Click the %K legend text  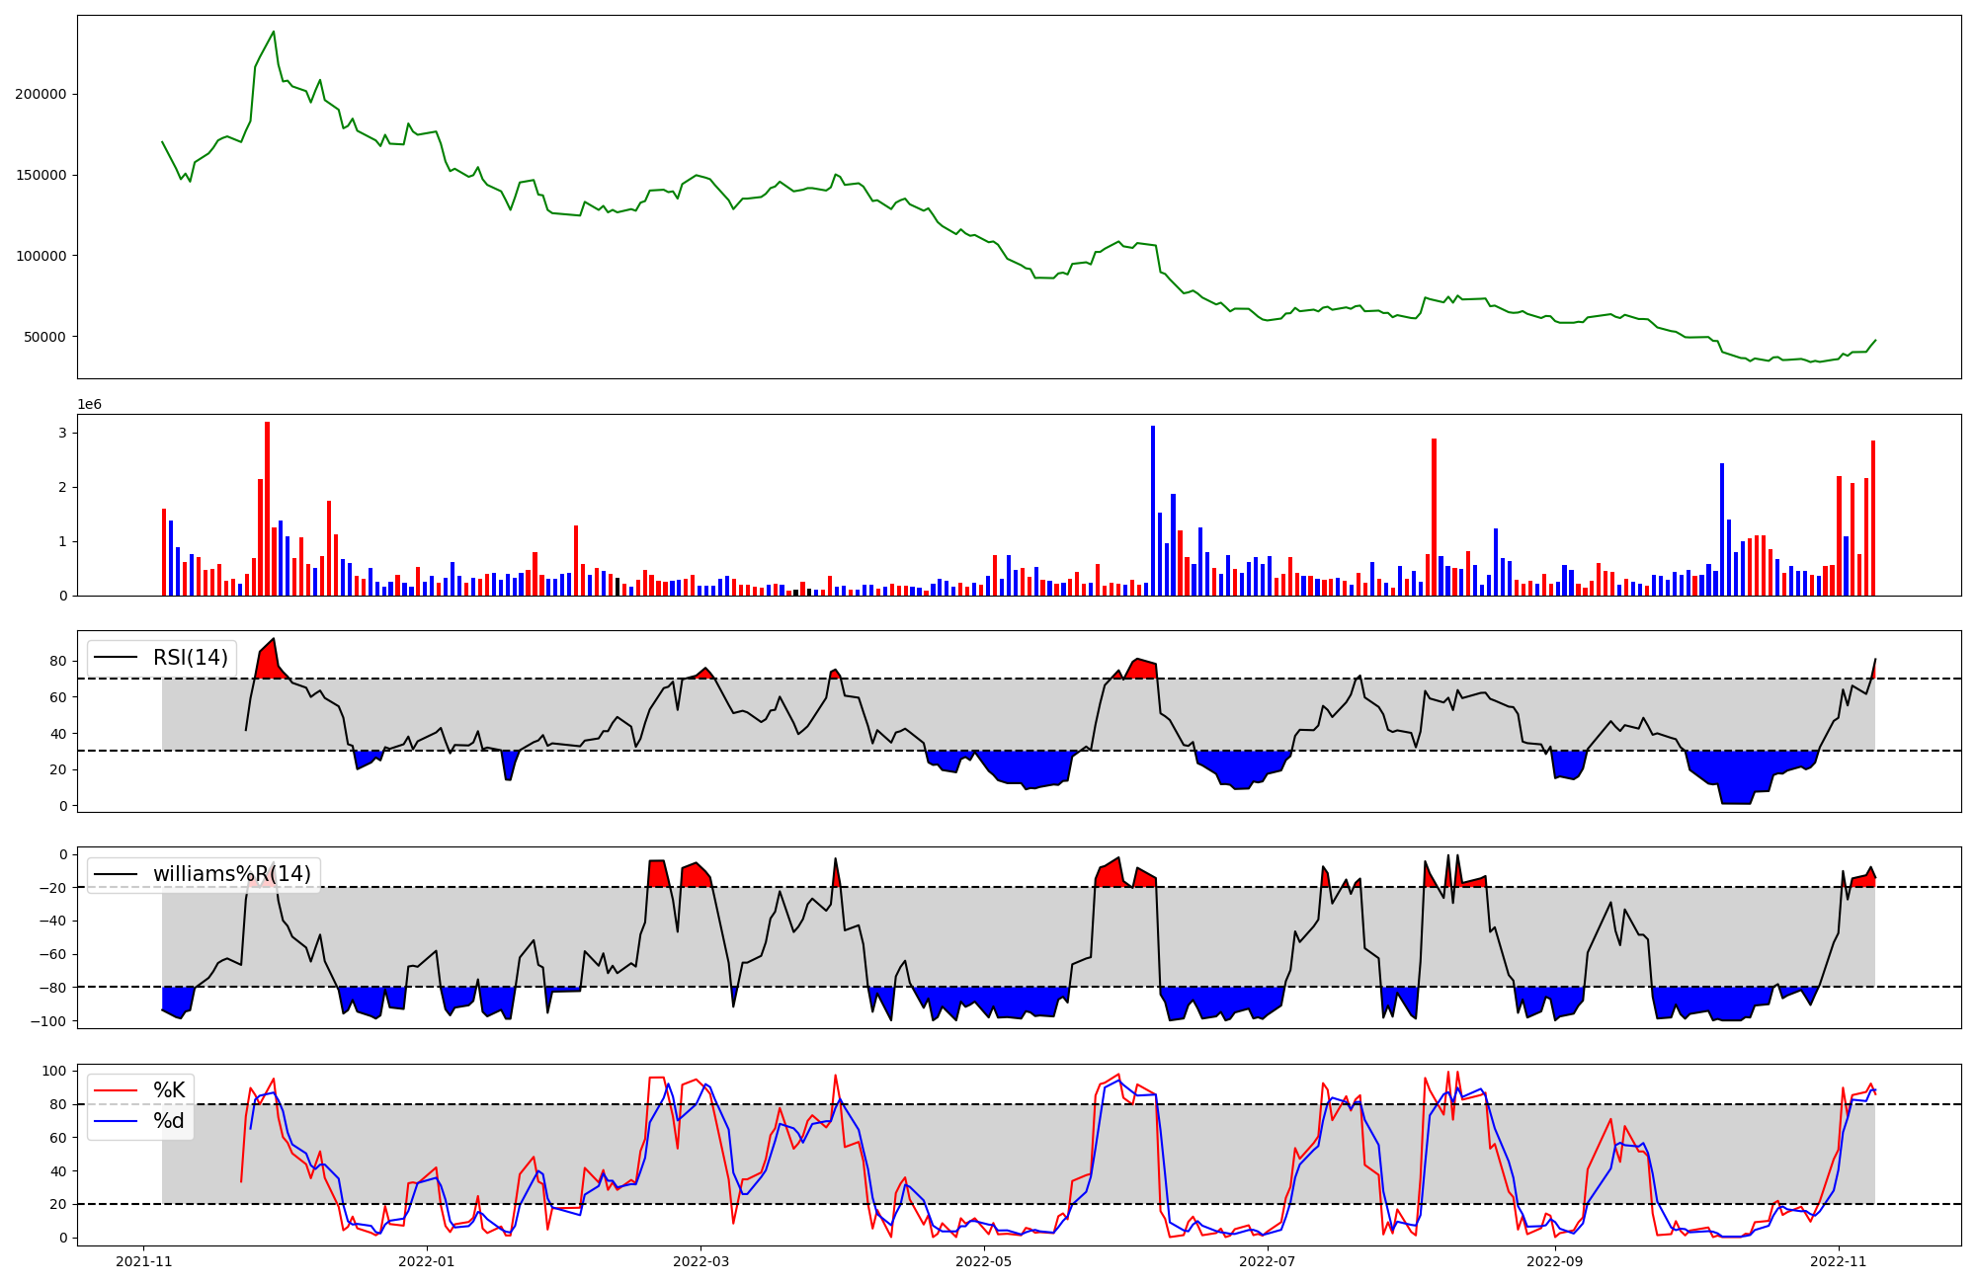[x=169, y=1090]
